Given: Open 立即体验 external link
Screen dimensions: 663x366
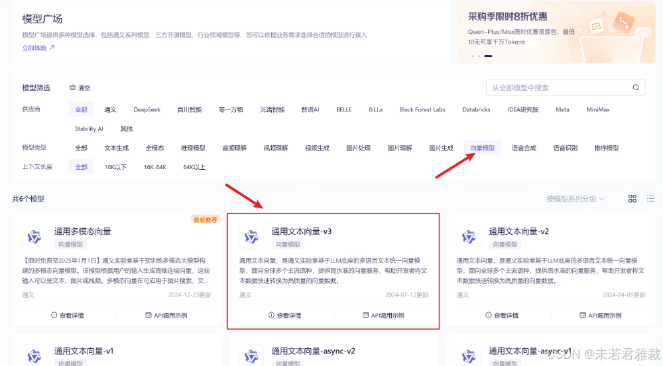Looking at the screenshot, I should point(38,48).
